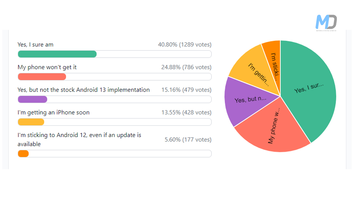Select the 'Yes, I sure am' option label
The height and width of the screenshot is (199, 354).
click(35, 44)
